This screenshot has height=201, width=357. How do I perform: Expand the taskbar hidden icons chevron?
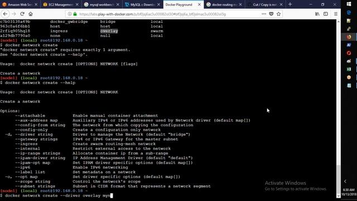coord(345,181)
